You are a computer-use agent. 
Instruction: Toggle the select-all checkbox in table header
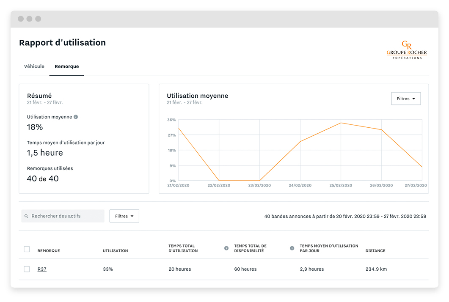coord(27,249)
